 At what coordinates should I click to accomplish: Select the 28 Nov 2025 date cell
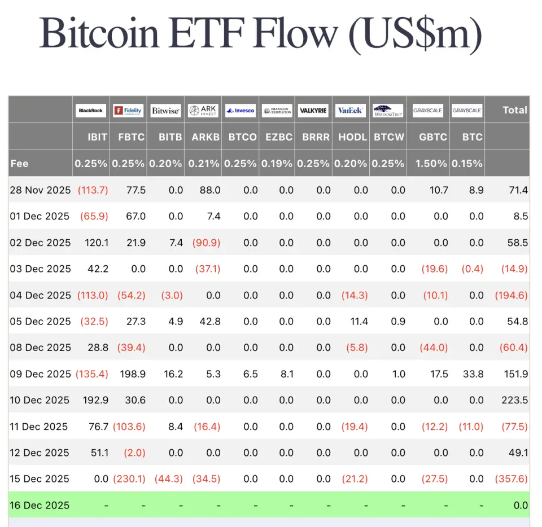click(x=40, y=190)
